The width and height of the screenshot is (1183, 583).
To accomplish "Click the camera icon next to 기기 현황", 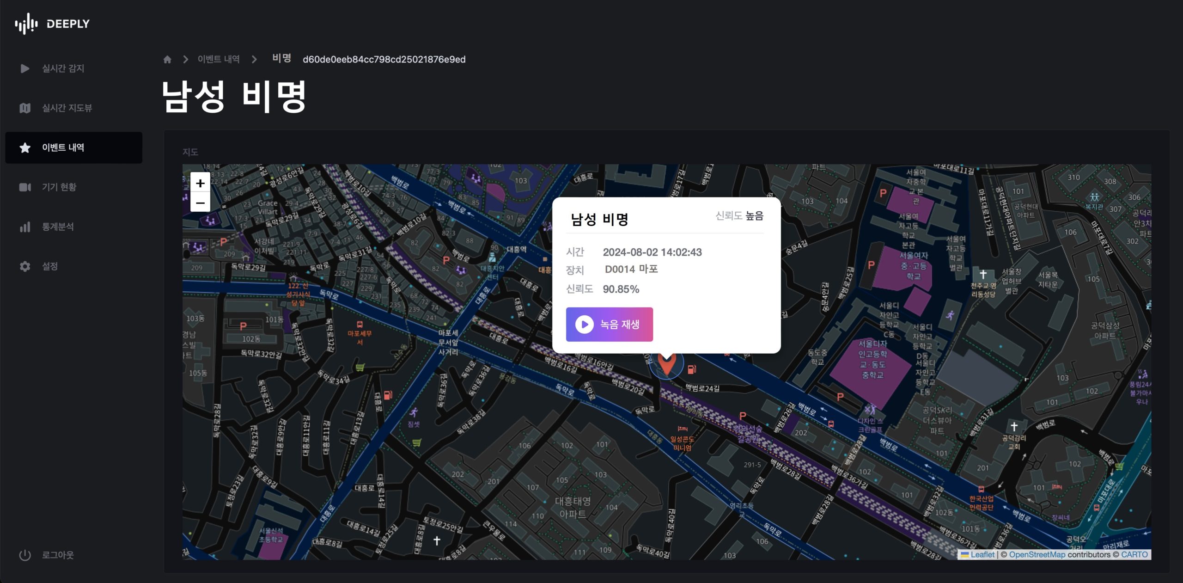I will tap(25, 187).
